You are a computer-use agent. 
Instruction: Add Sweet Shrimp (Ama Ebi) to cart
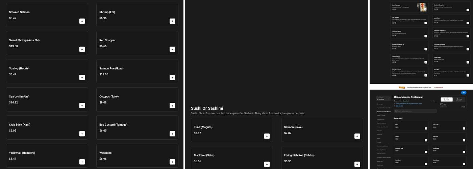[x=82, y=49]
